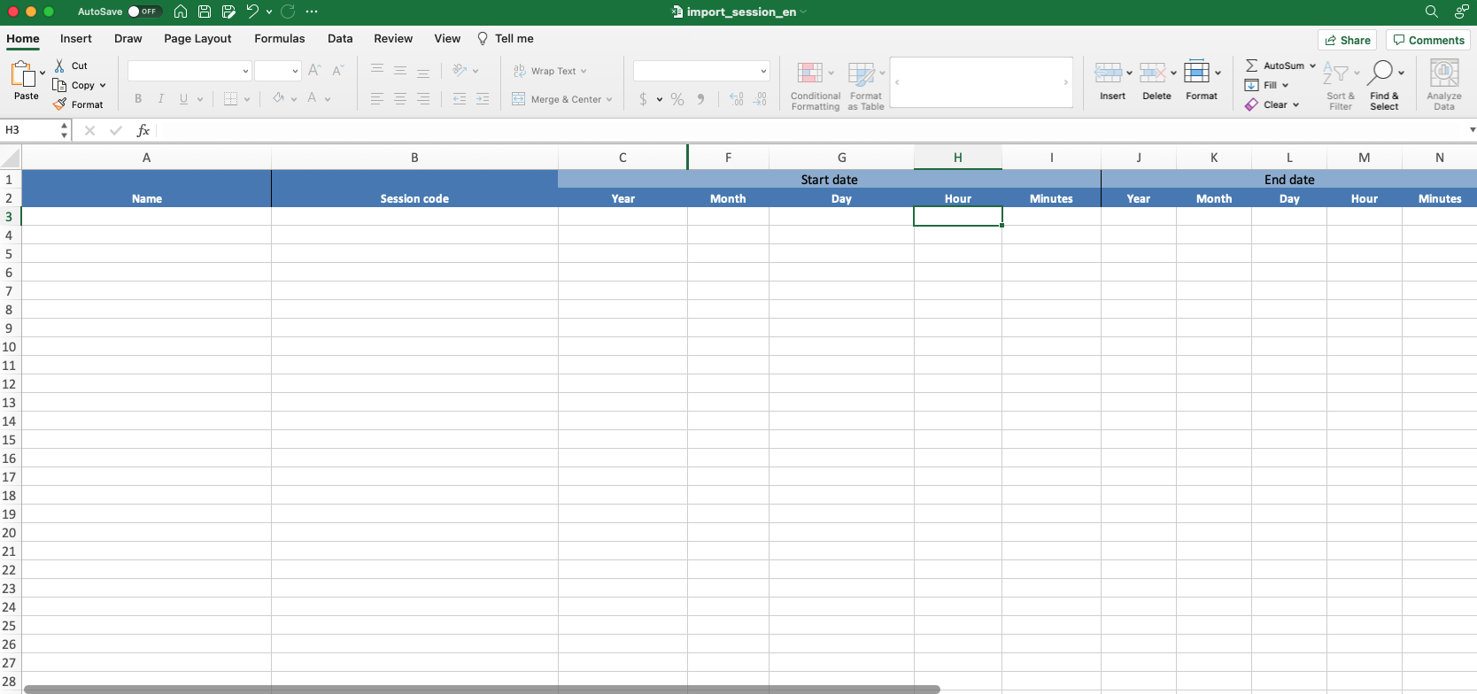The height and width of the screenshot is (694, 1477).
Task: Open the more options ellipsis in title bar
Action: point(312,12)
